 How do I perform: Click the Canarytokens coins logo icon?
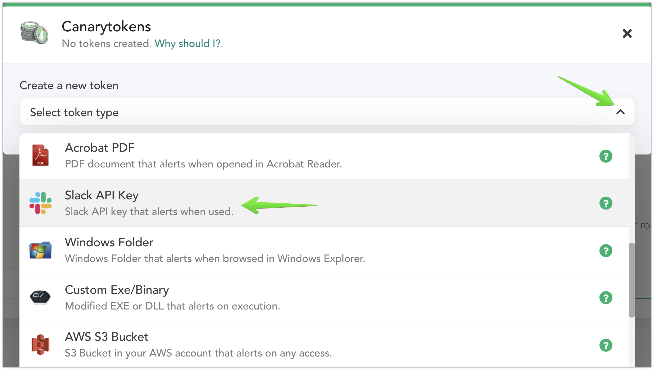pos(34,33)
